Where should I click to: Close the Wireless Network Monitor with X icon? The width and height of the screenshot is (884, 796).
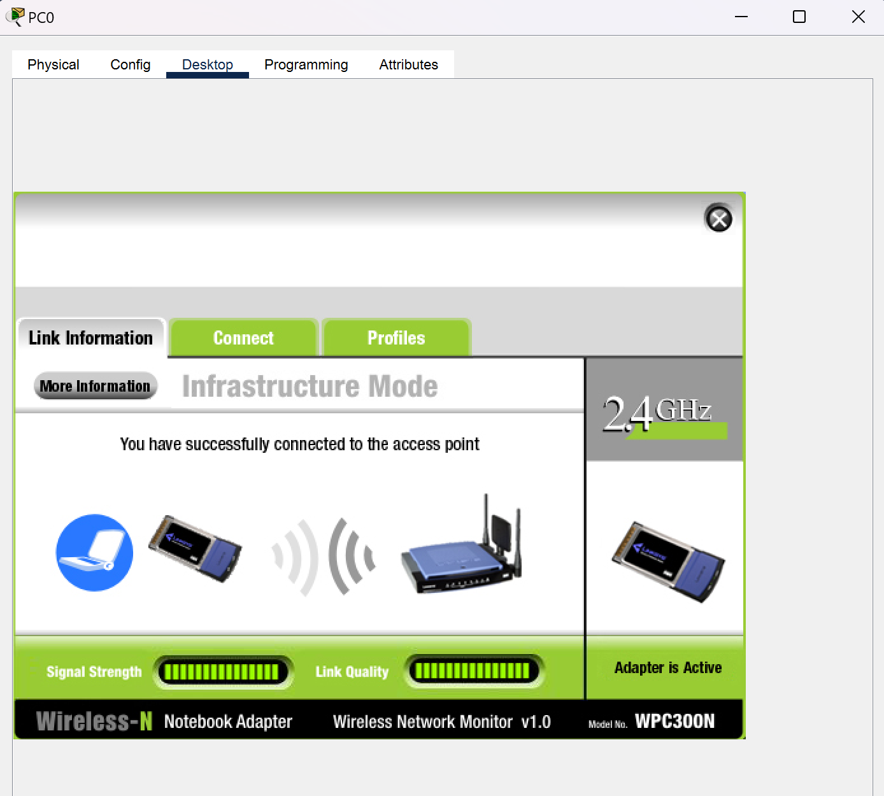(719, 219)
